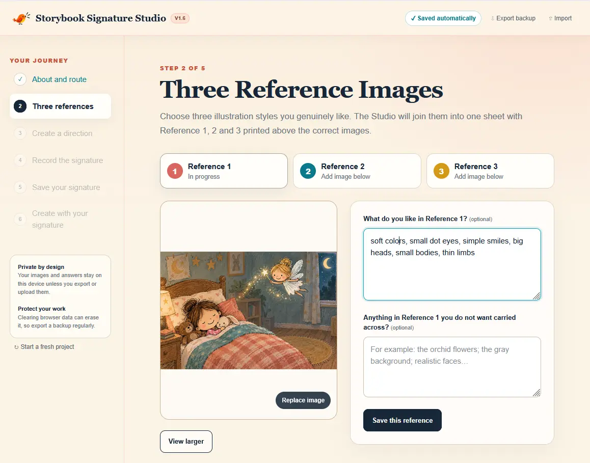Click the yellow number 3 circle
This screenshot has height=463, width=590.
coord(441,171)
